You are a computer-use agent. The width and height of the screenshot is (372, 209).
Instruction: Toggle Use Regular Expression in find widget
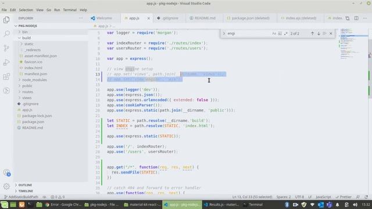click(285, 34)
